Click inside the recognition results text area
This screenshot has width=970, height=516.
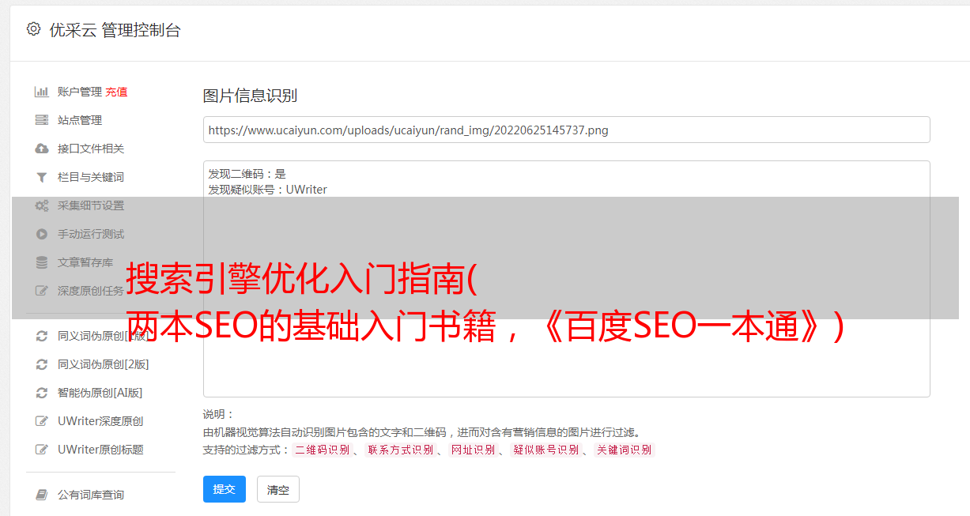pyautogui.click(x=566, y=278)
